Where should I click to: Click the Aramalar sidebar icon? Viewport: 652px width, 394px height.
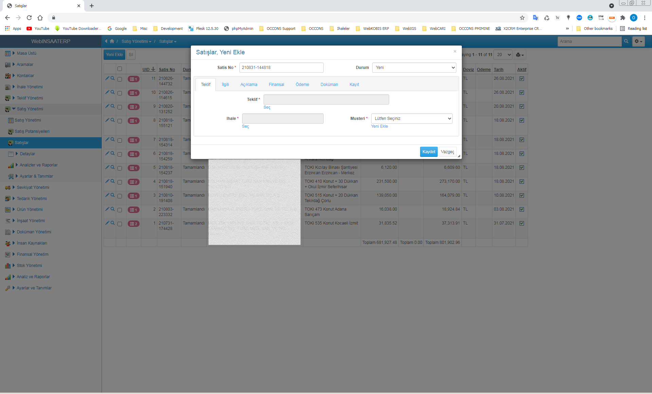(8, 65)
